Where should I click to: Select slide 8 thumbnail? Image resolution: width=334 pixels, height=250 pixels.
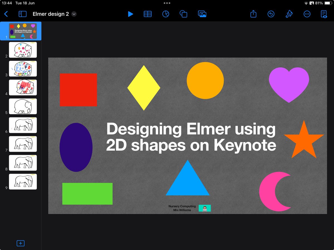coord(23,163)
